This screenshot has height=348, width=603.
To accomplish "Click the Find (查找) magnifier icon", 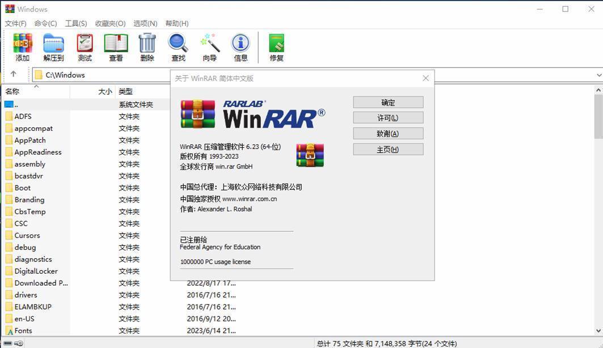I will pyautogui.click(x=178, y=47).
